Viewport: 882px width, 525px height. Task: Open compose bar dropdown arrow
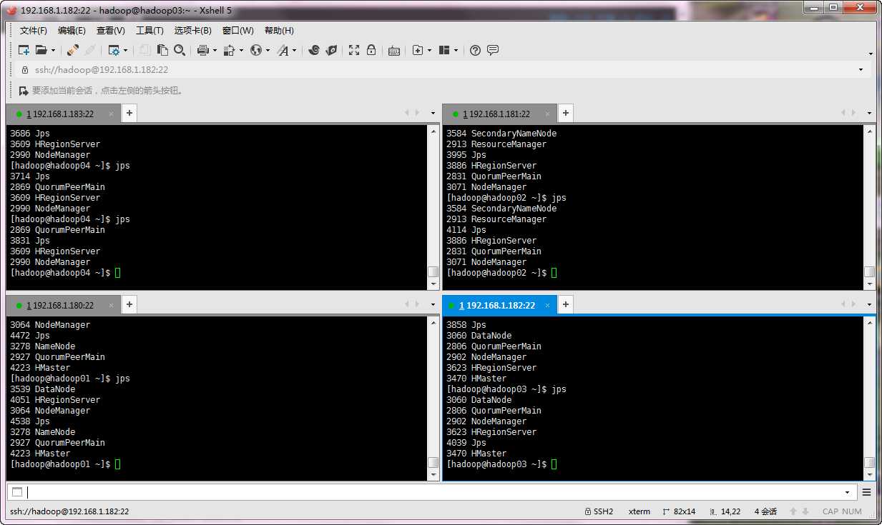847,492
